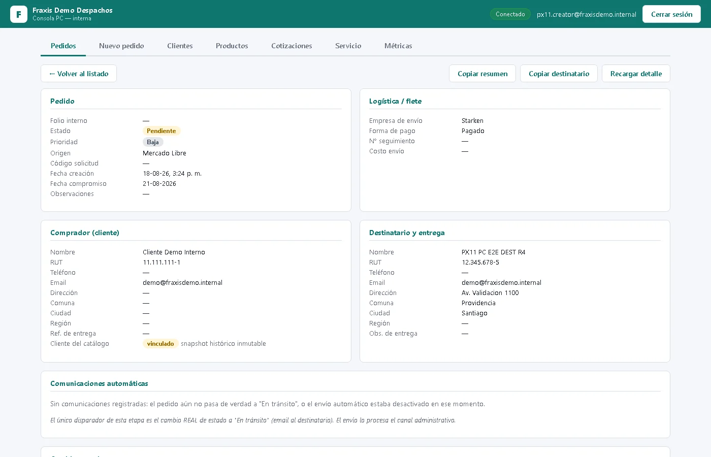Click the Comprador (cliente) heading
The image size is (711, 457).
pyautogui.click(x=85, y=233)
